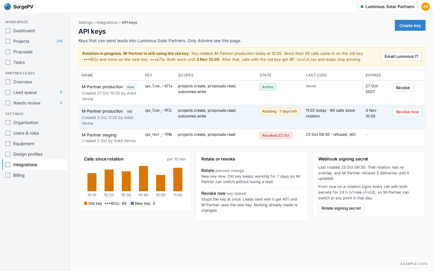
Task: Click the square icon beside Organisation
Action: pyautogui.click(x=8, y=123)
